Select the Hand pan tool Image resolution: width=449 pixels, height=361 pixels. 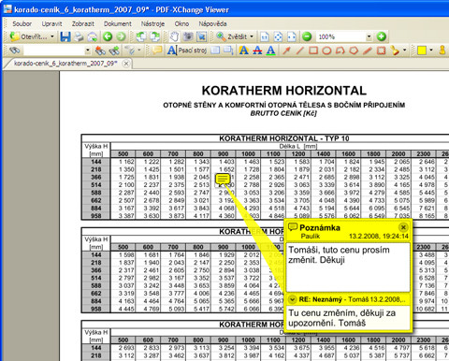174,36
